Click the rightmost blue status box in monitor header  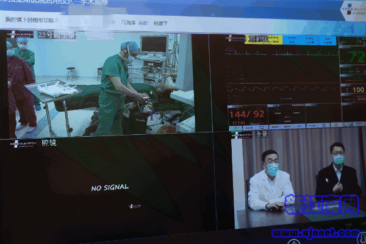326,41
